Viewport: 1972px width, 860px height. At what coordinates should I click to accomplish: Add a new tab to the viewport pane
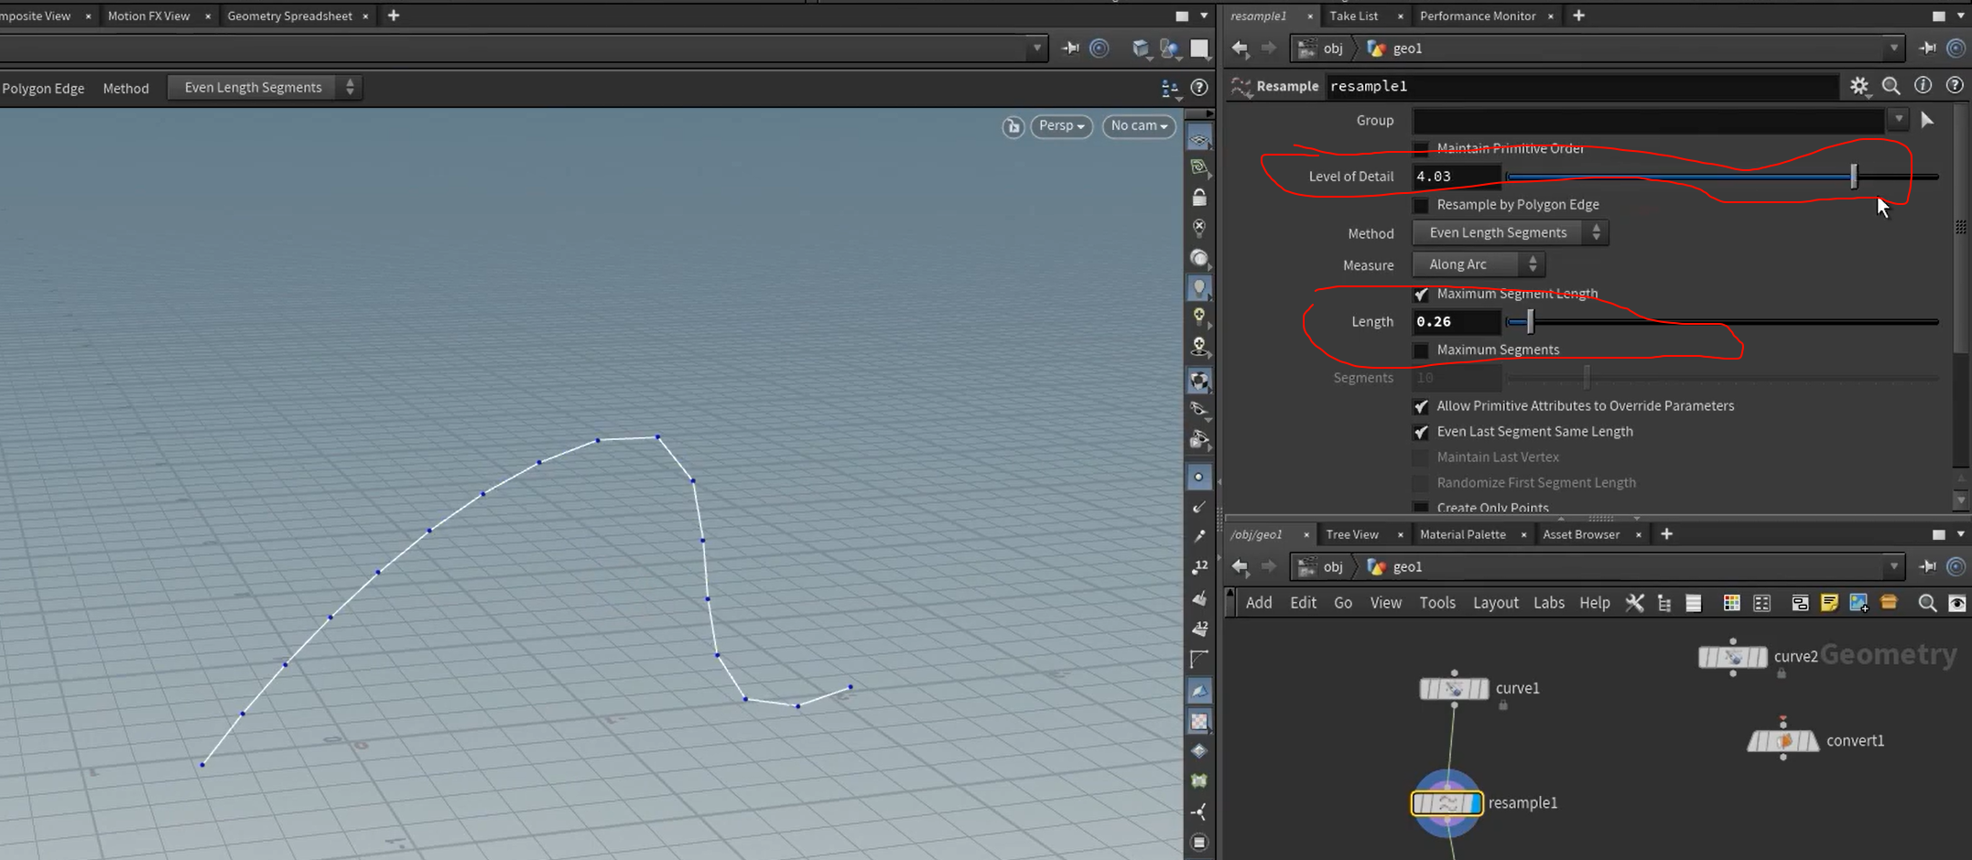tap(394, 16)
